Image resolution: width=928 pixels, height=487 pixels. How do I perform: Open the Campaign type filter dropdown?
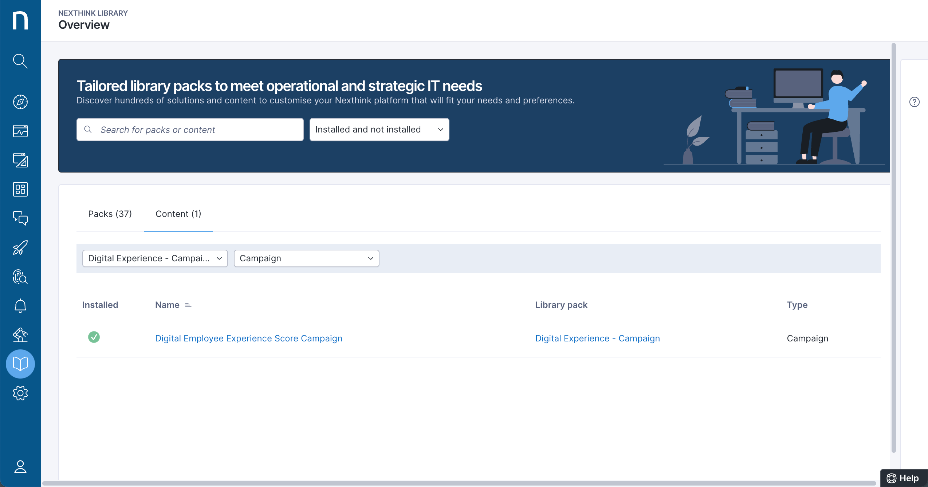[306, 258]
